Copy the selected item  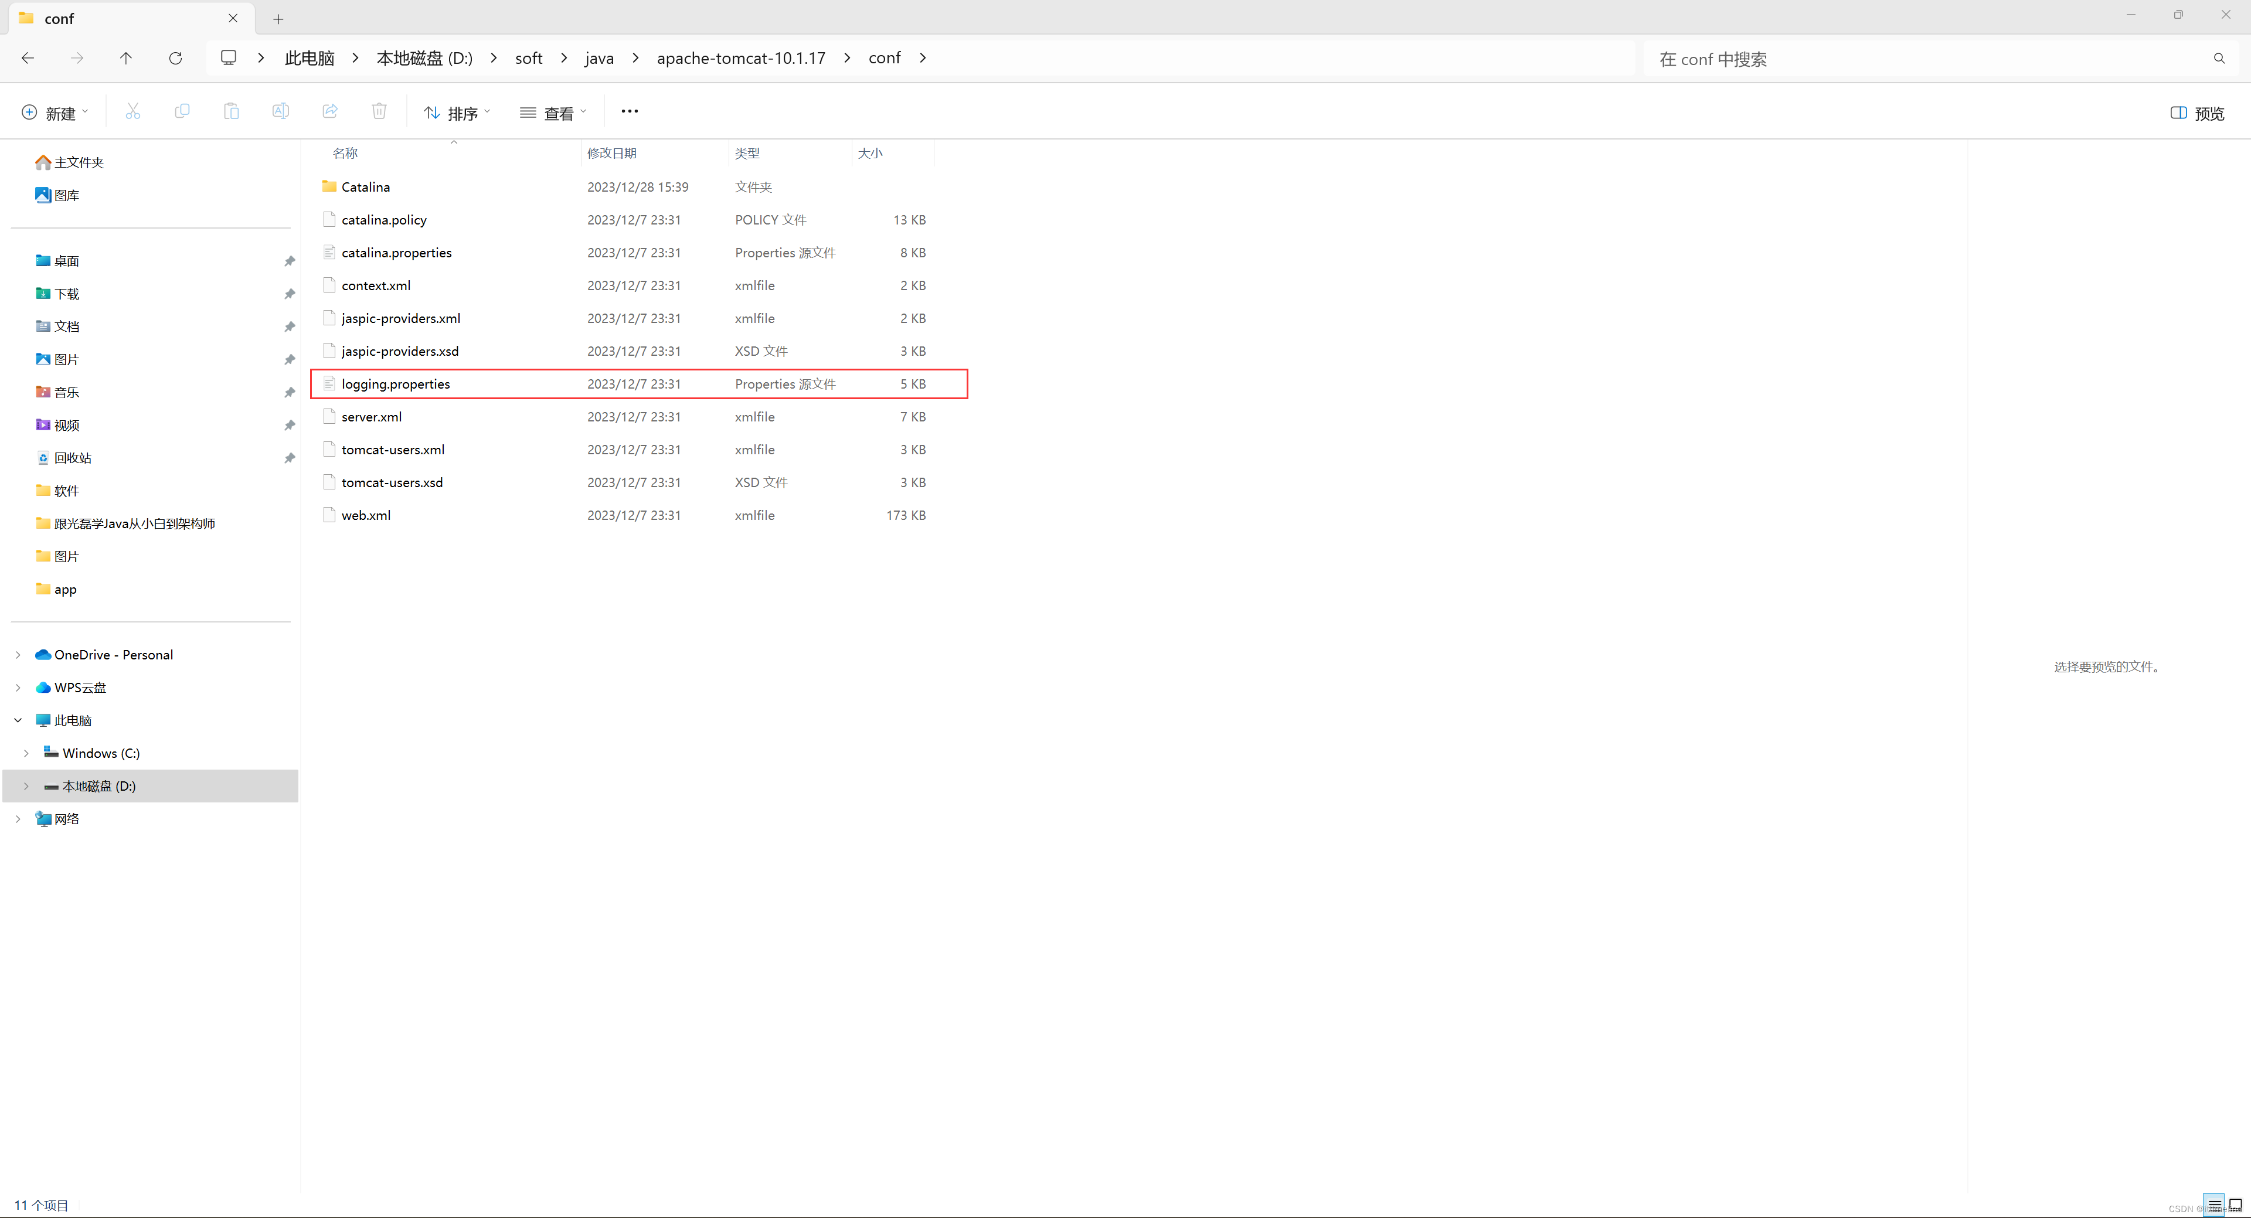coord(182,111)
